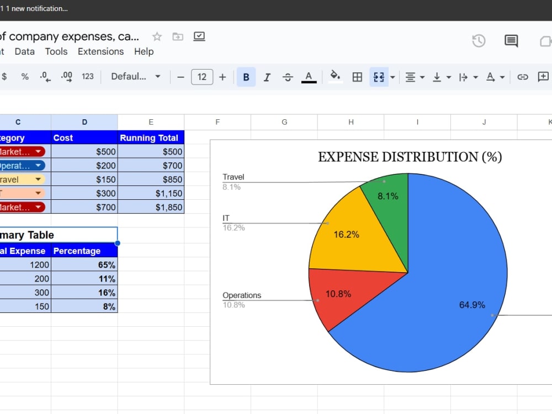Select column G header
This screenshot has height=414, width=552.
click(x=284, y=122)
